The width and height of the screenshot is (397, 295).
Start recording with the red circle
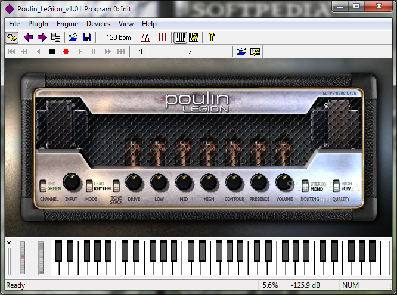[66, 52]
